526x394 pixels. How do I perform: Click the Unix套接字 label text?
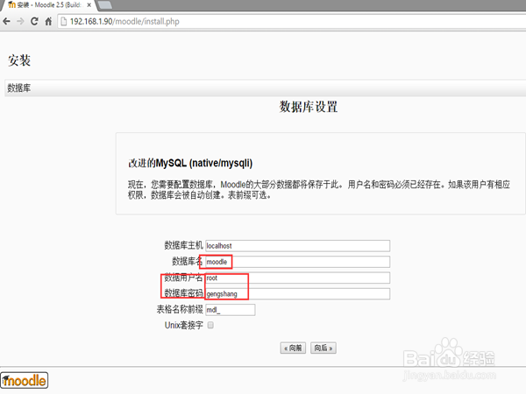184,325
